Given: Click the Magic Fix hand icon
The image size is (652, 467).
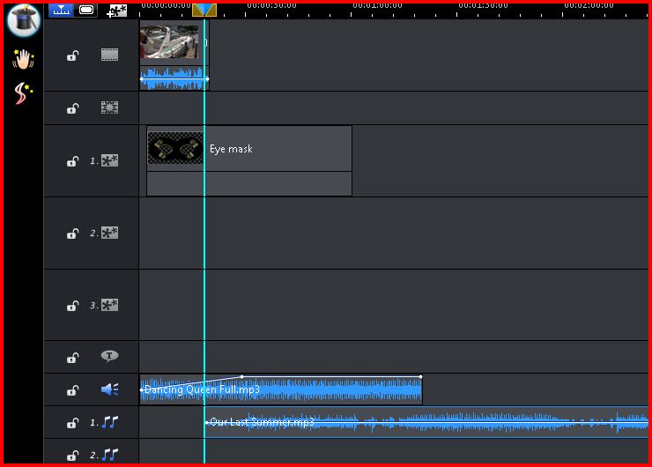Looking at the screenshot, I should click(x=23, y=60).
